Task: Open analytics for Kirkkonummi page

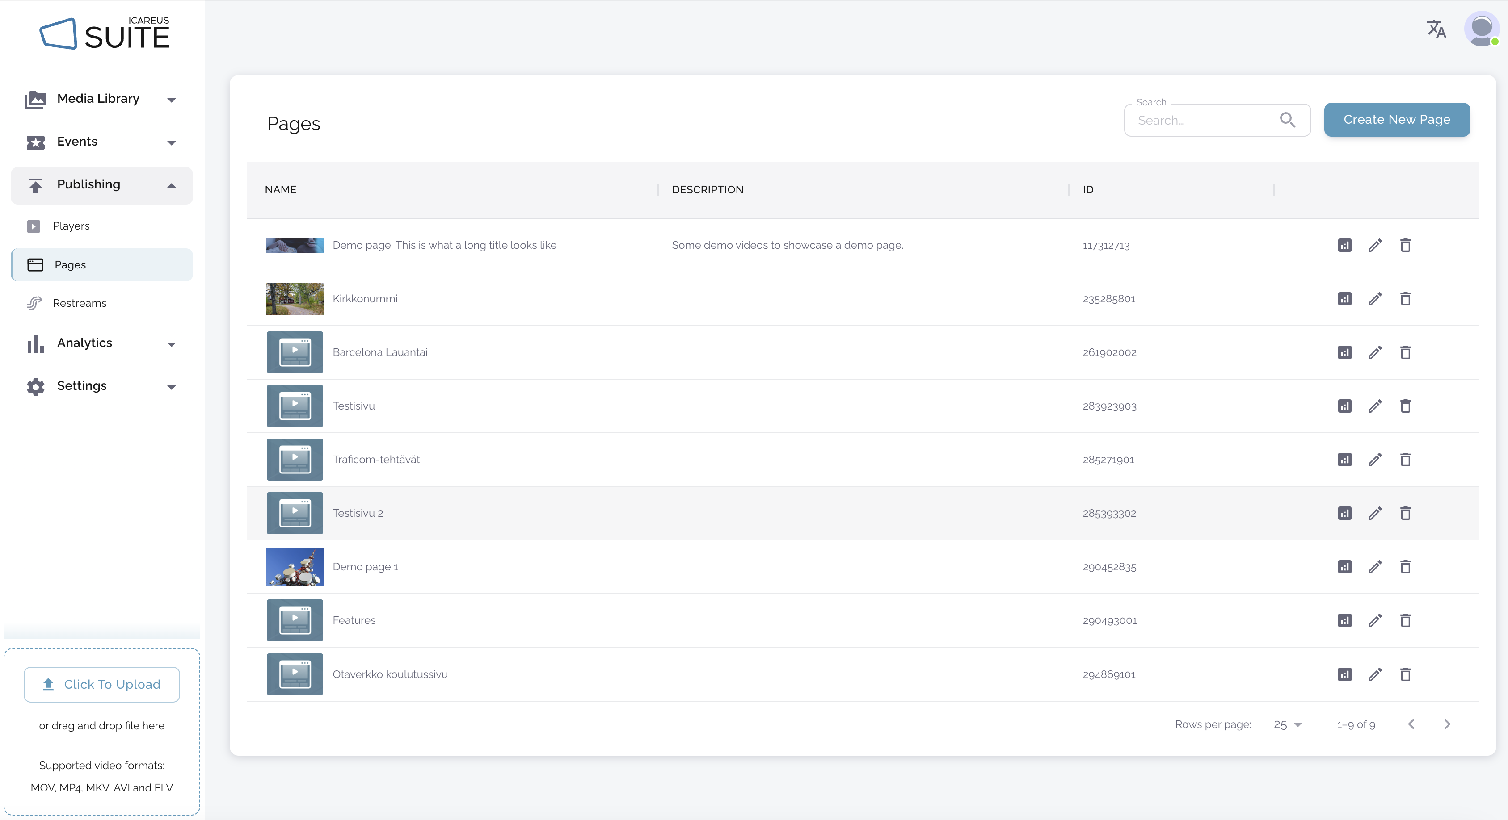Action: (x=1344, y=299)
